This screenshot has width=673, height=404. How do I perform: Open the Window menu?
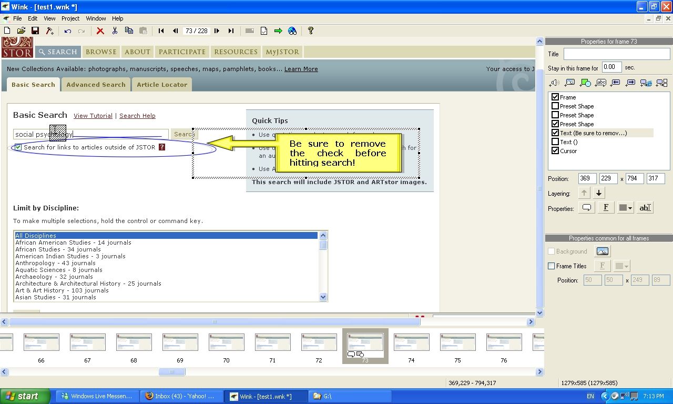pyautogui.click(x=96, y=18)
